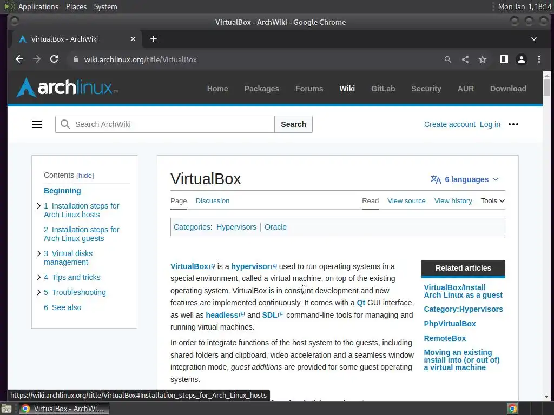Go back with the browser back arrow
Image resolution: width=554 pixels, height=415 pixels.
click(x=19, y=59)
